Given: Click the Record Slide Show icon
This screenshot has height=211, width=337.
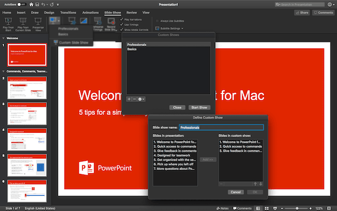Looking at the screenshot, I should (x=111, y=21).
